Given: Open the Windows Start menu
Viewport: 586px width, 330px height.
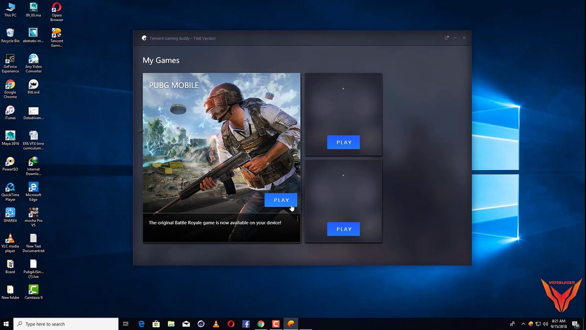Looking at the screenshot, I should [x=6, y=324].
